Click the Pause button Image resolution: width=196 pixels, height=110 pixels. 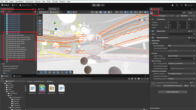click(x=98, y=5)
